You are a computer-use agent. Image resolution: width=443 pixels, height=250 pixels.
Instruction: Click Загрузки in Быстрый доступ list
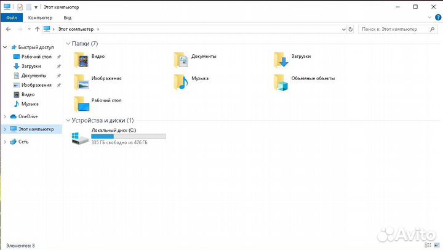click(x=31, y=66)
